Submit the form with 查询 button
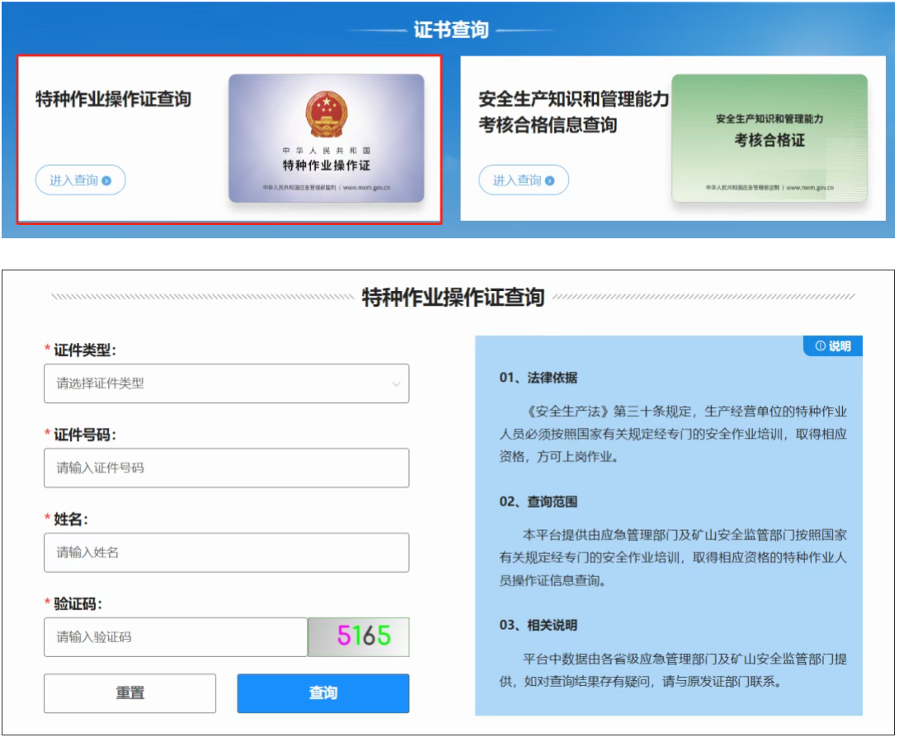899x742 pixels. (322, 693)
